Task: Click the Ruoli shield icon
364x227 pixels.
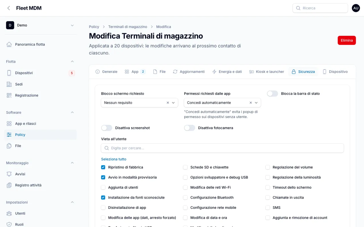Action: pos(9,224)
